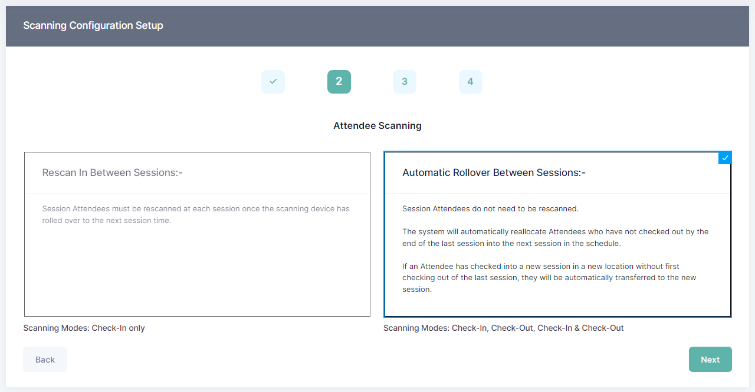Image resolution: width=755 pixels, height=392 pixels.
Task: Click "Scanning Modes: Check-In only" label
Action: [x=84, y=328]
